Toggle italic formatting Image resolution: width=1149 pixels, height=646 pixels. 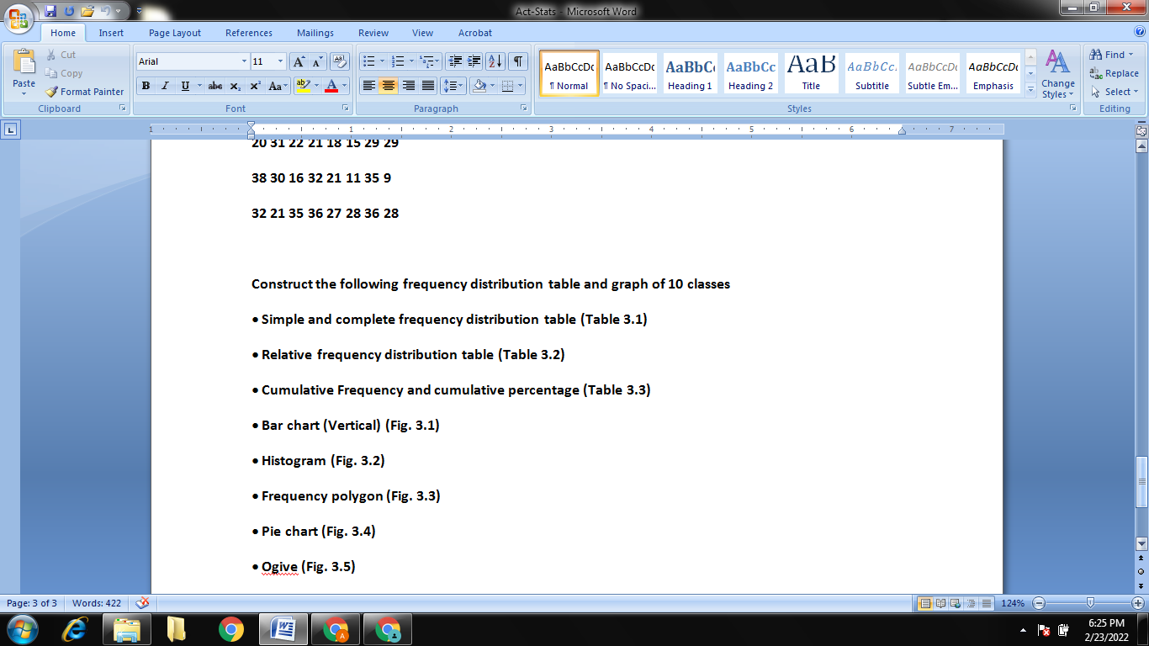(165, 86)
